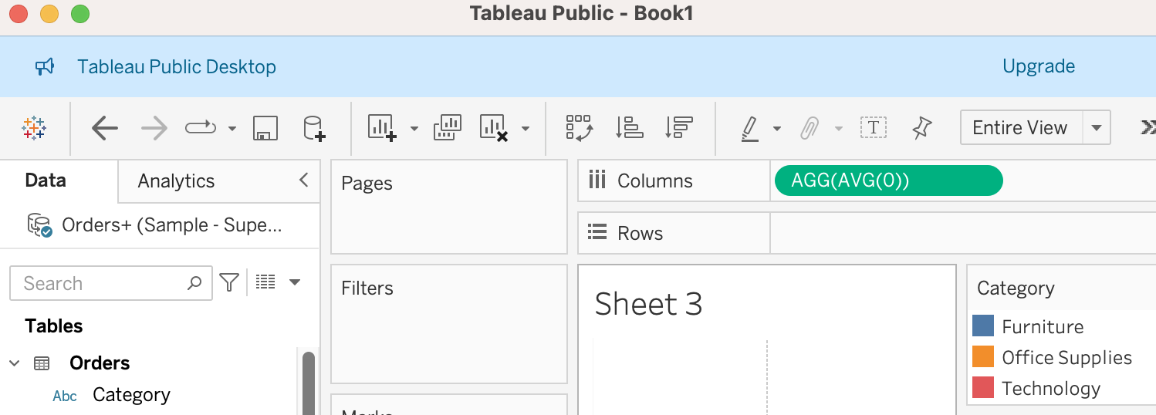1156x415 pixels.
Task: Click the view data list icon
Action: click(x=265, y=282)
